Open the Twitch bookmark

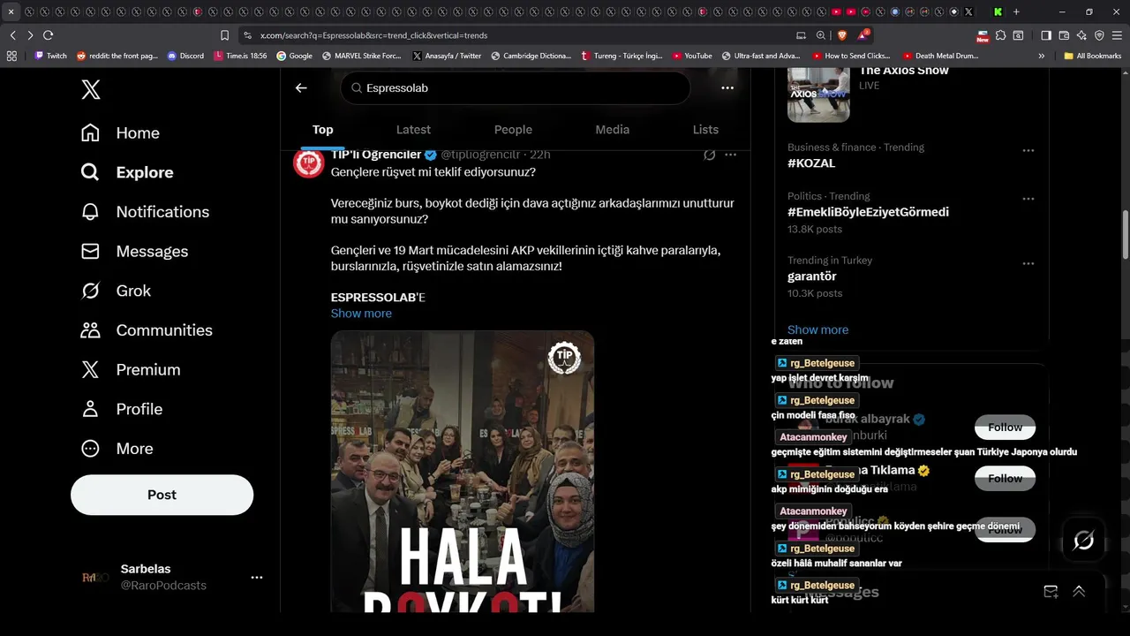coord(50,56)
